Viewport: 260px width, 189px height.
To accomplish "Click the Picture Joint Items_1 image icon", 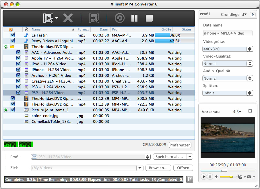I will click(x=26, y=110).
